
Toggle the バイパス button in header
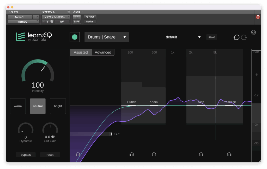tap(90, 17)
